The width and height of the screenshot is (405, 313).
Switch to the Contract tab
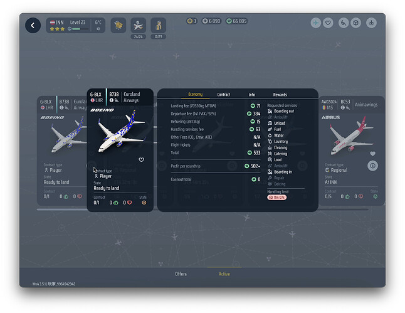tap(223, 95)
